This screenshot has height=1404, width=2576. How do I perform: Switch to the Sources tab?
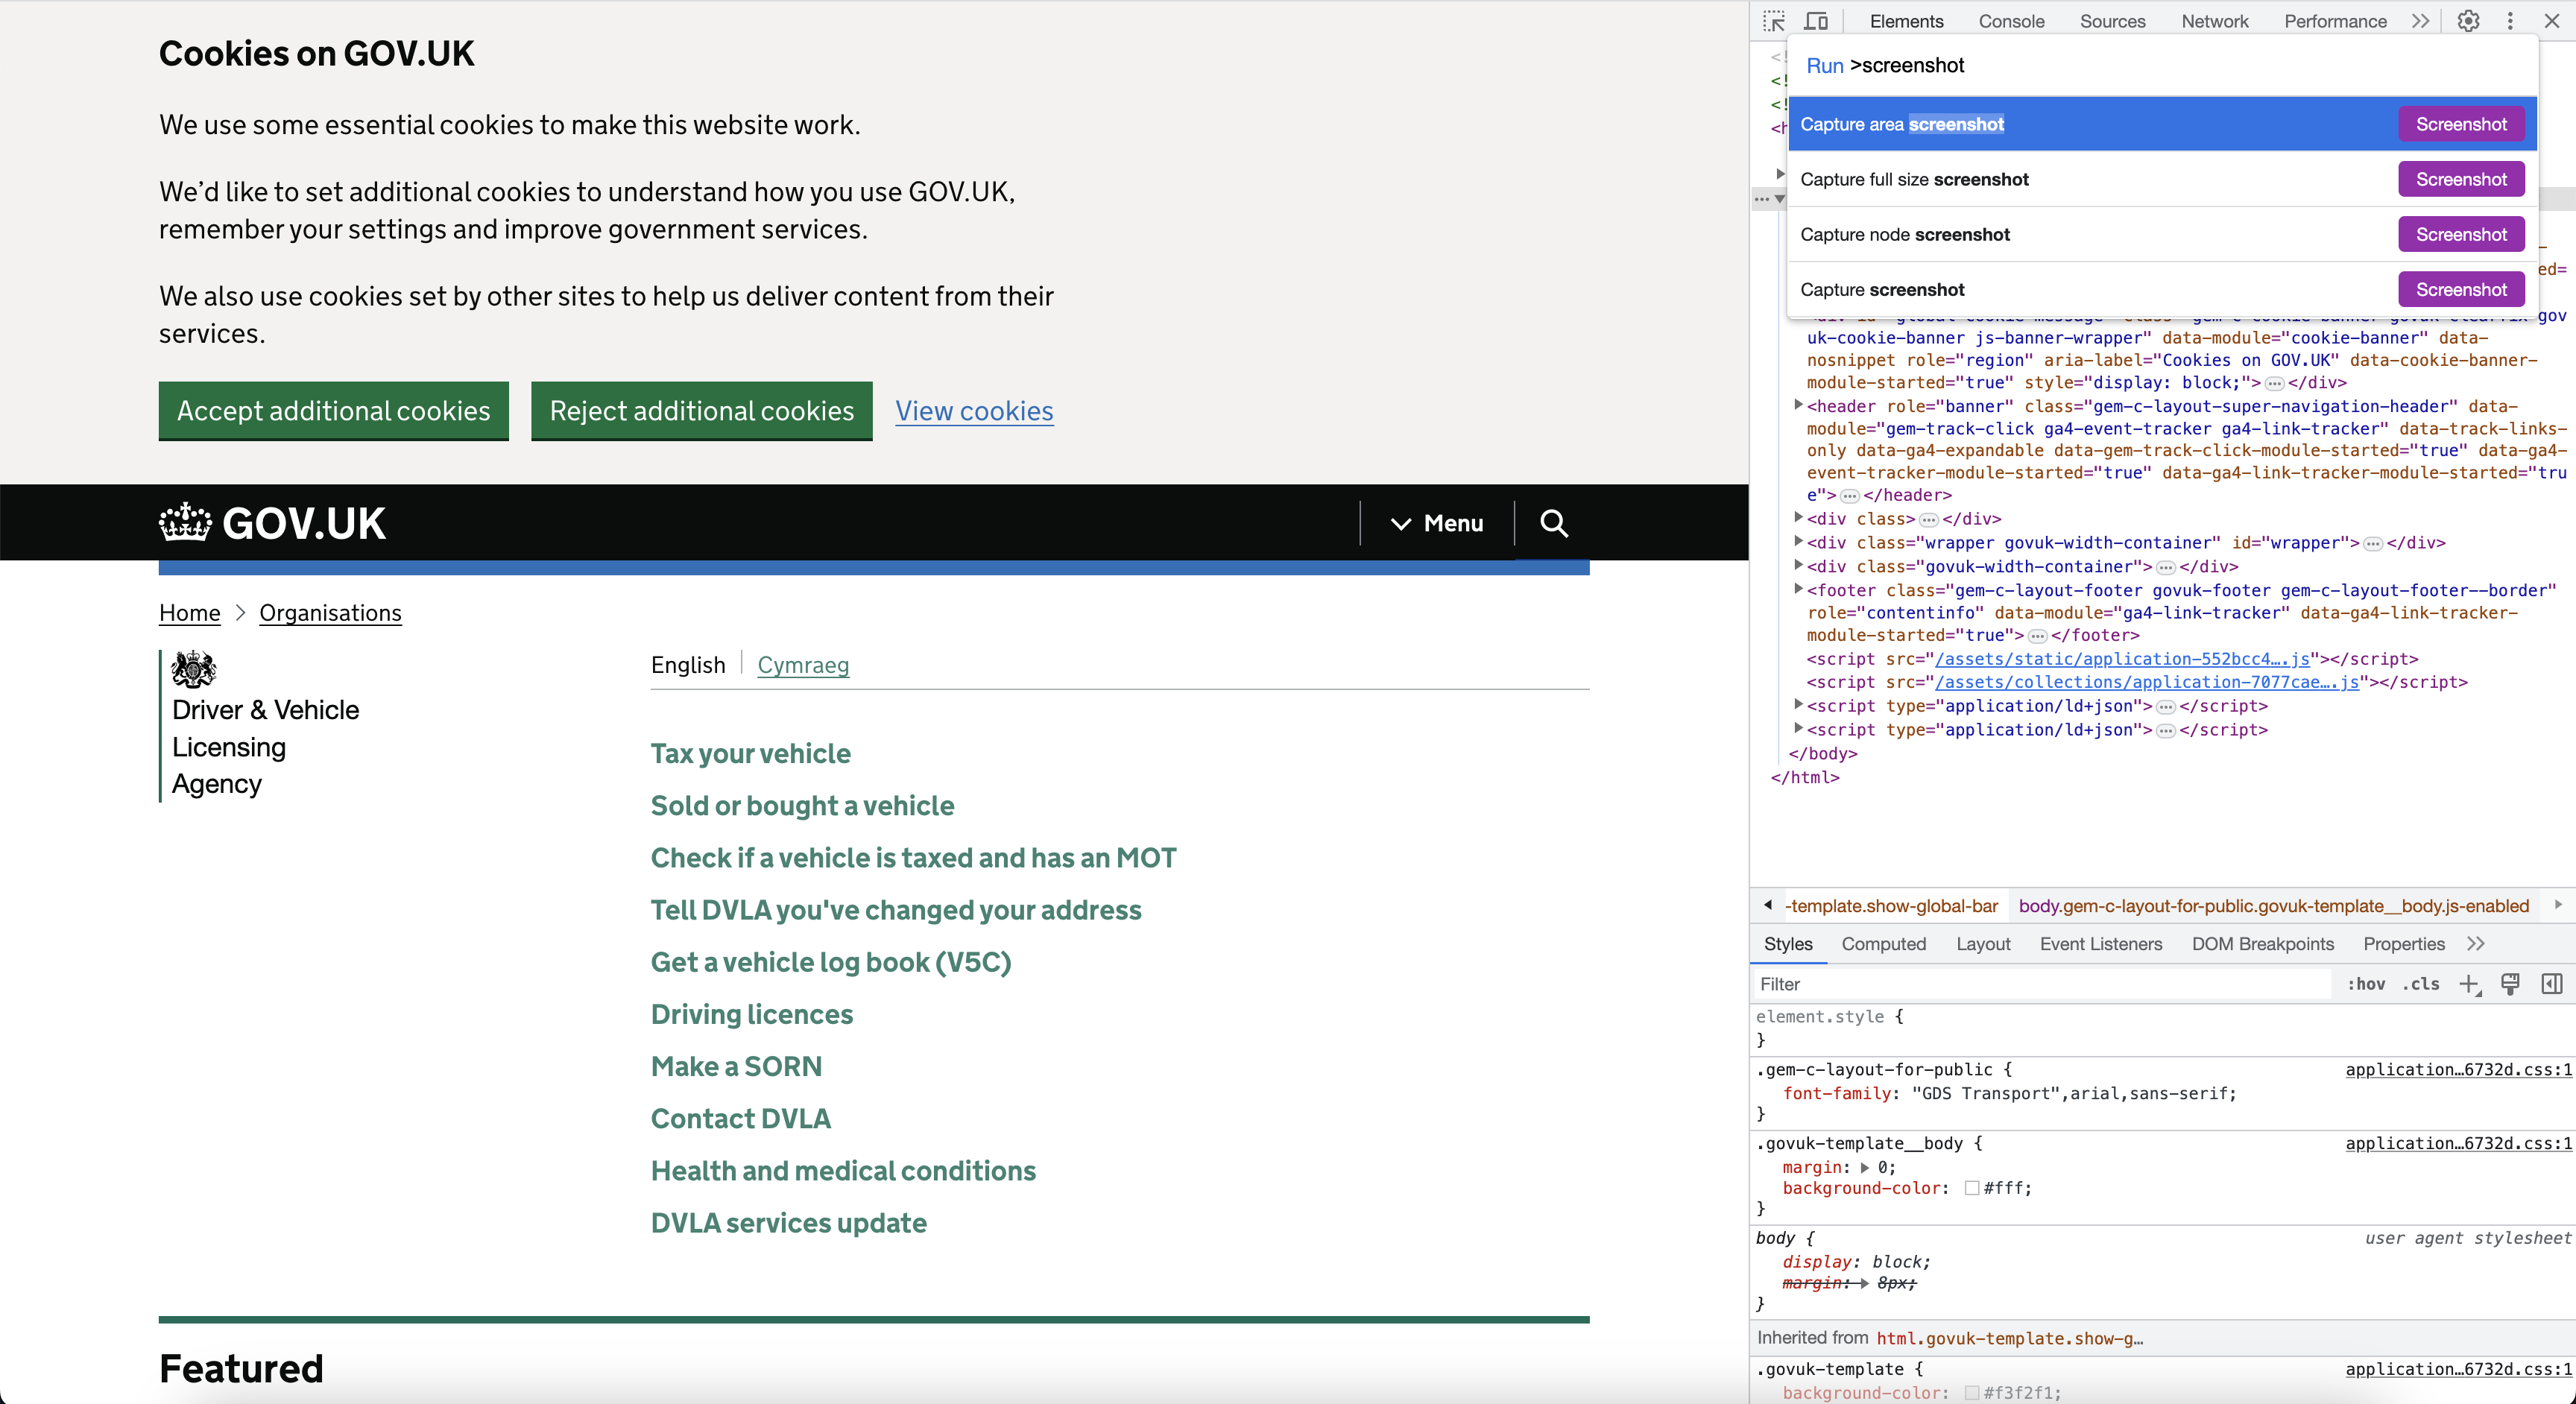click(2112, 21)
